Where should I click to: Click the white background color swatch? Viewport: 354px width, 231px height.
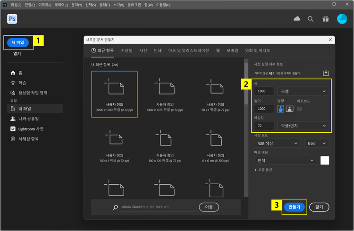[x=324, y=160]
